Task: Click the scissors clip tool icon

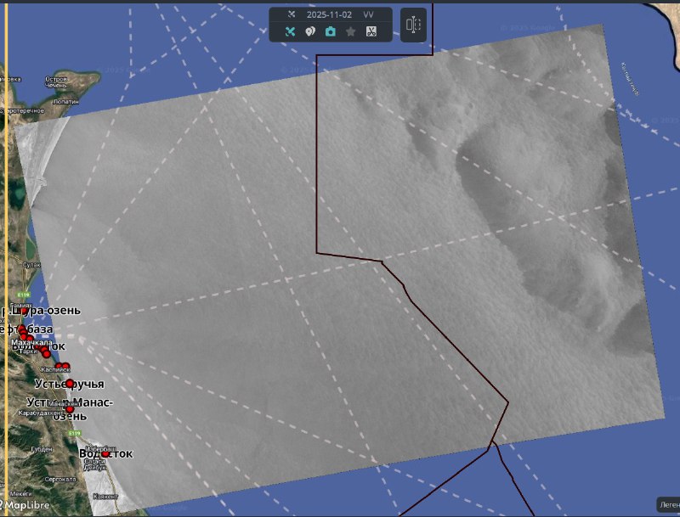Action: (371, 31)
